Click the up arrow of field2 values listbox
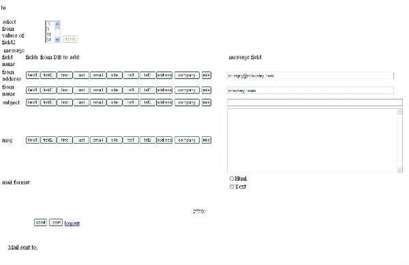The image size is (409, 265). point(57,25)
